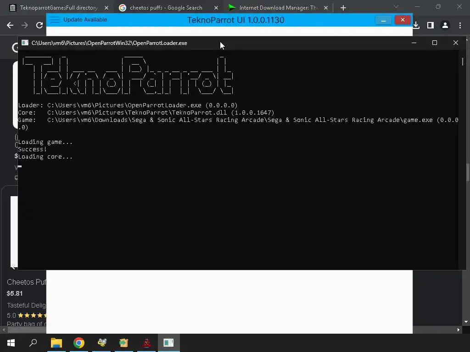The width and height of the screenshot is (470, 352).
Task: Close the Internet Download Manager tab
Action: click(x=326, y=8)
